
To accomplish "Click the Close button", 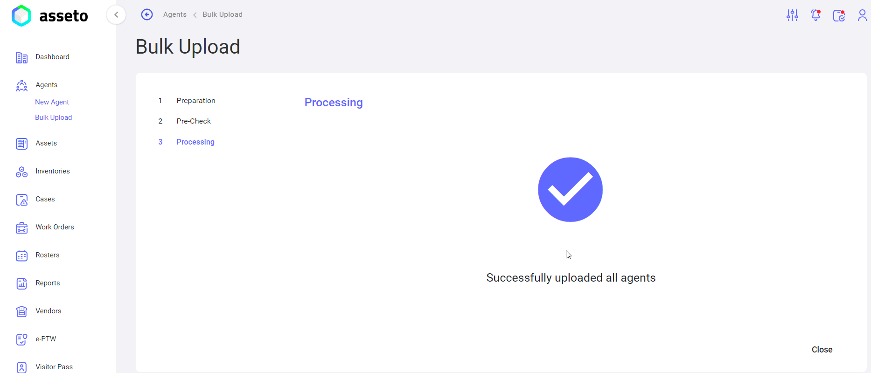I will tap(822, 350).
